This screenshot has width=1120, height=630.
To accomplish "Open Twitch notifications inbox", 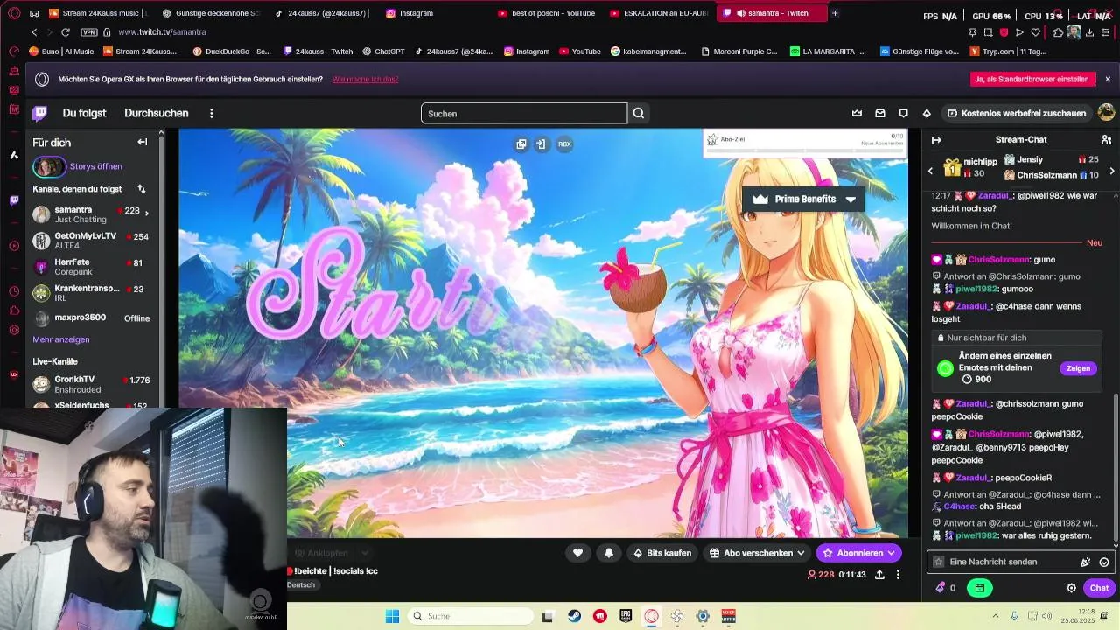I will click(880, 113).
